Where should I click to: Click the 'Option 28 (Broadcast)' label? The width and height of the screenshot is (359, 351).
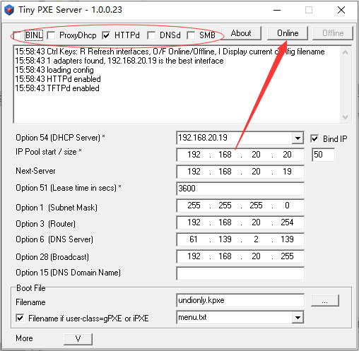(x=52, y=257)
